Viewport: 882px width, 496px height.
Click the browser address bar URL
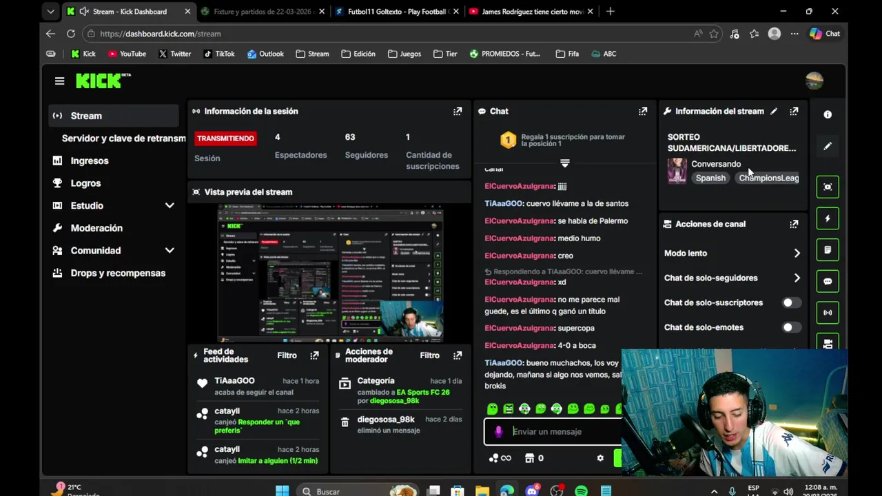(x=160, y=34)
